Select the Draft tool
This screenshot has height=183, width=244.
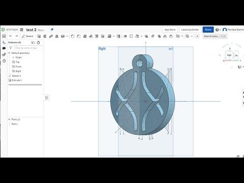coord(85,36)
